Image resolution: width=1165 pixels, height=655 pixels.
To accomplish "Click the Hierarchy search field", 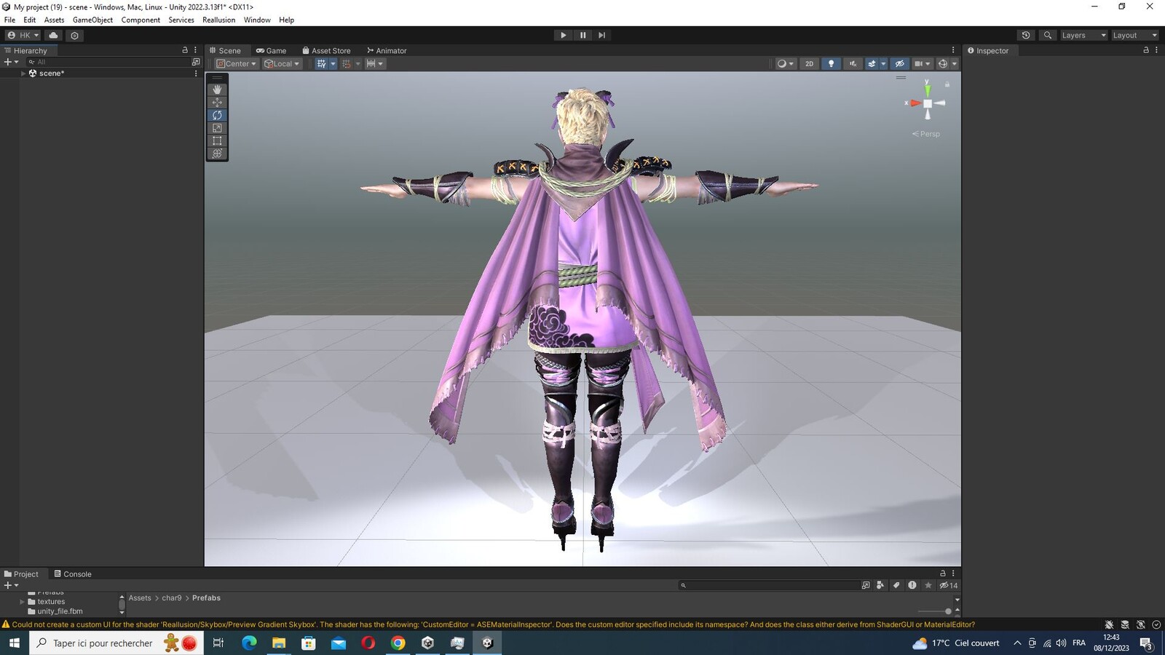I will pyautogui.click(x=107, y=63).
